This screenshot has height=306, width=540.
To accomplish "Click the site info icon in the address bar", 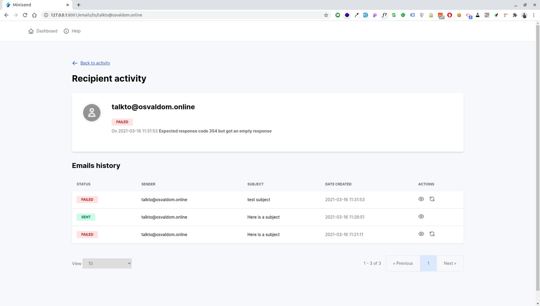I will (x=46, y=15).
